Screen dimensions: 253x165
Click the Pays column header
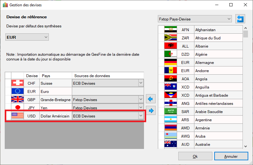tap(56, 76)
